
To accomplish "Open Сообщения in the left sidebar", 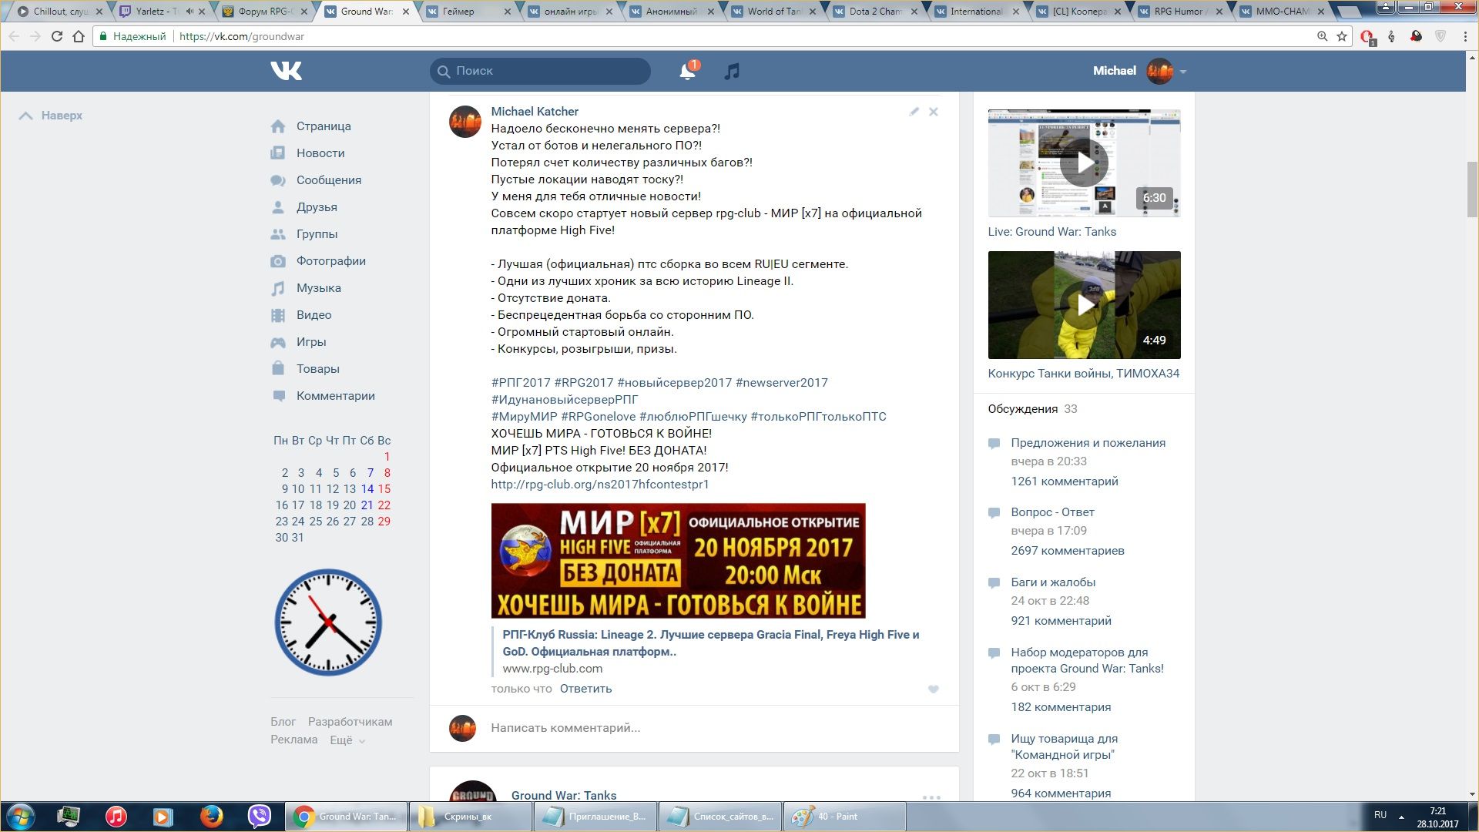I will coord(328,180).
